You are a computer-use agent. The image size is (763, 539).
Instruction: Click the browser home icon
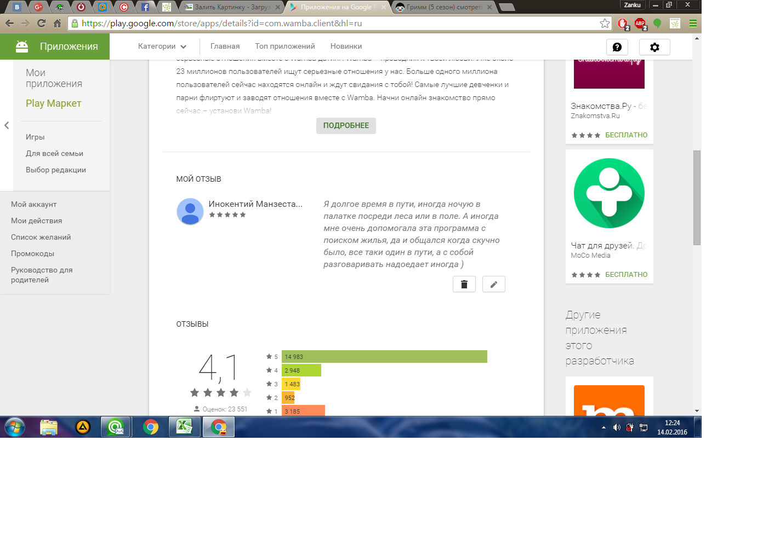pos(57,23)
